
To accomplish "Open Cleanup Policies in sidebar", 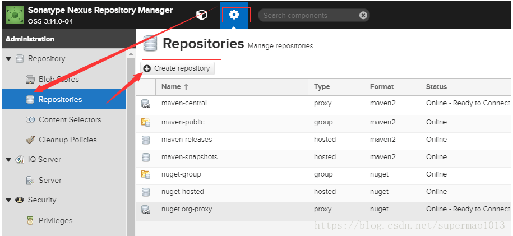I will tap(67, 140).
